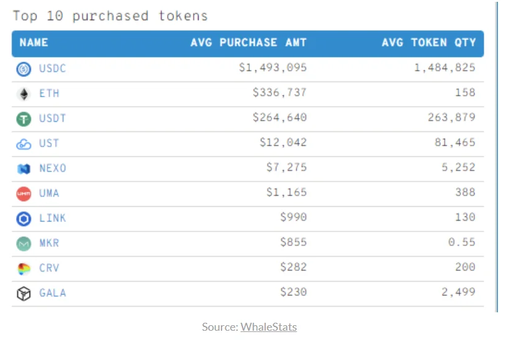Open the USDC token name link
Image resolution: width=509 pixels, height=340 pixels.
[52, 68]
